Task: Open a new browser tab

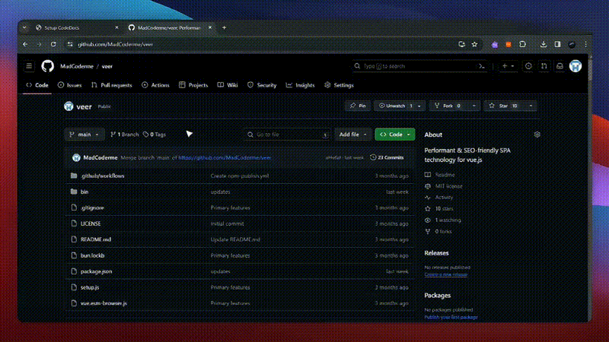Action: [x=224, y=27]
